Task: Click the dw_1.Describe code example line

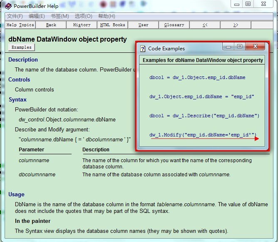Action: click(204, 116)
